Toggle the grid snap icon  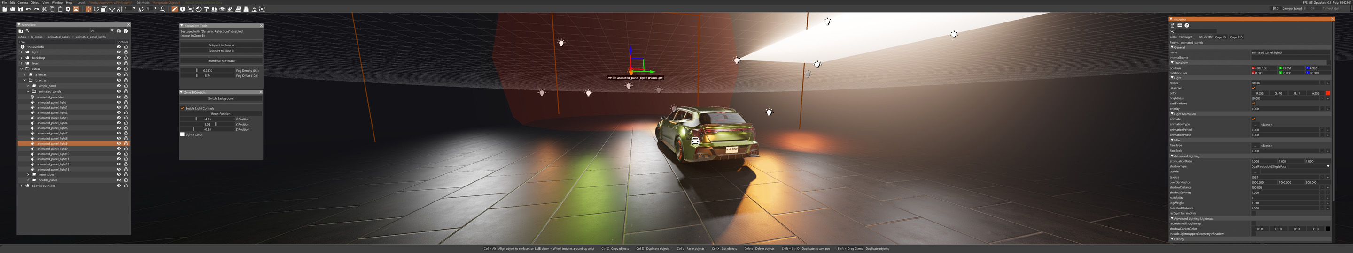click(x=120, y=9)
